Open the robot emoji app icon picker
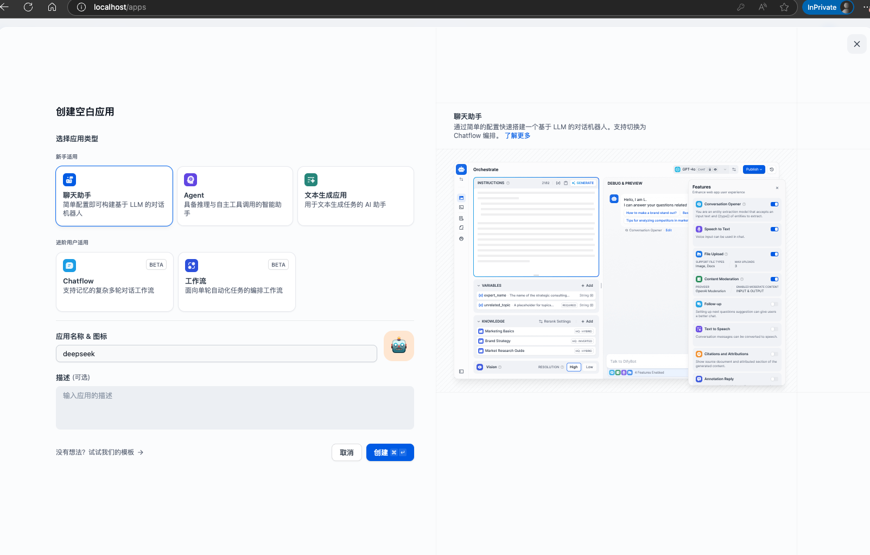This screenshot has width=870, height=555. (x=398, y=346)
